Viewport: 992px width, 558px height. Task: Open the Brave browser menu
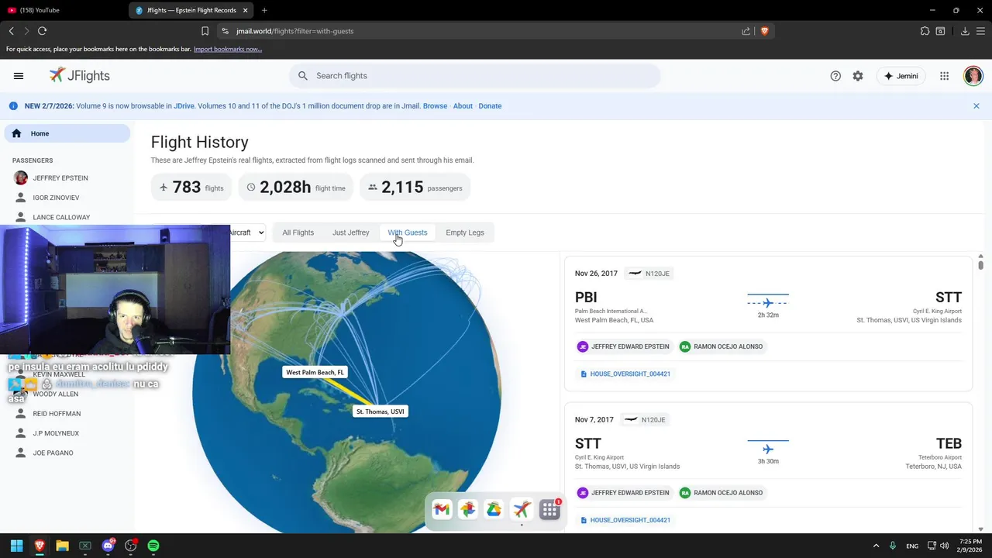980,31
